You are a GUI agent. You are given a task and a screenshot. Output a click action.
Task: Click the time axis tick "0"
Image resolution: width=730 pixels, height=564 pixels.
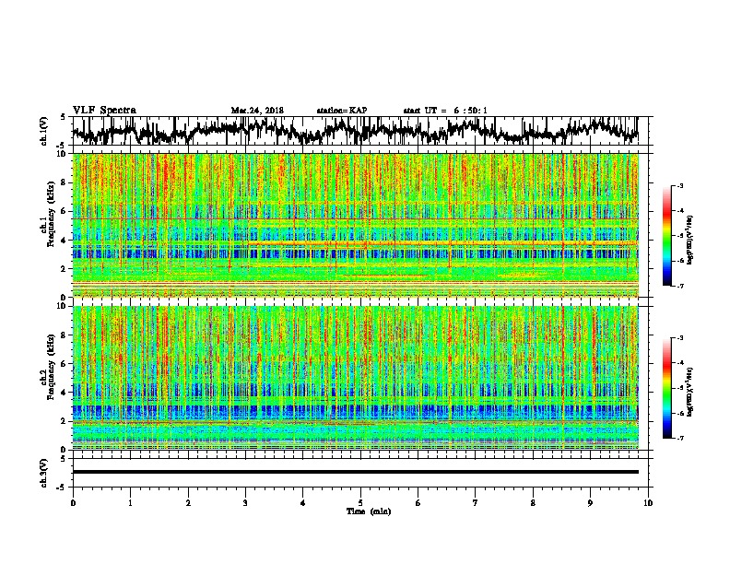[x=73, y=503]
